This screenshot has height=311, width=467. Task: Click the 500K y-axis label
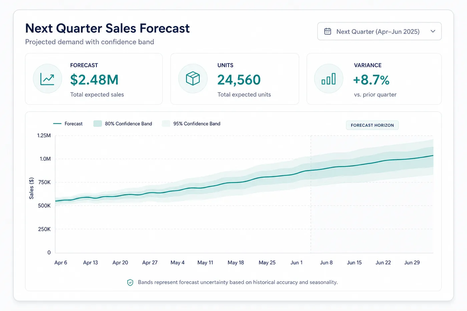click(44, 206)
